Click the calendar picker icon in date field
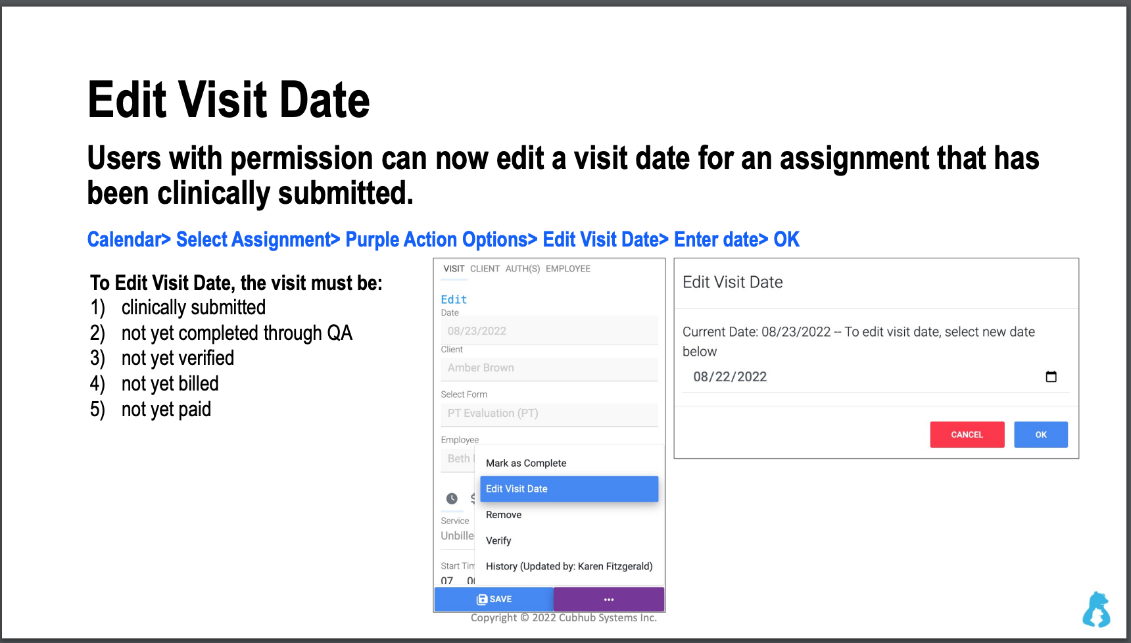This screenshot has height=643, width=1131. click(x=1051, y=377)
